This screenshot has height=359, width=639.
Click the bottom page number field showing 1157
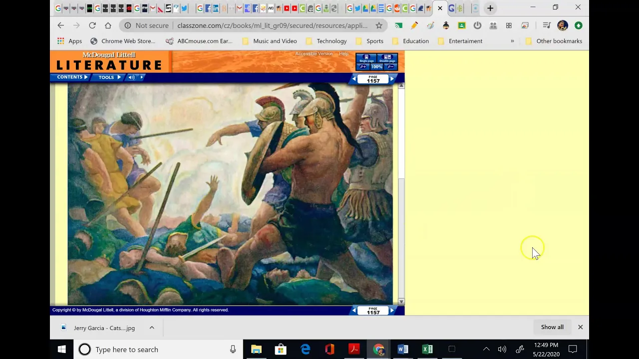373,312
